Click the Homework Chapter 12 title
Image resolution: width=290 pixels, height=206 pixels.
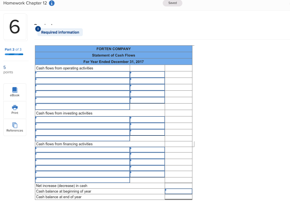point(25,3)
